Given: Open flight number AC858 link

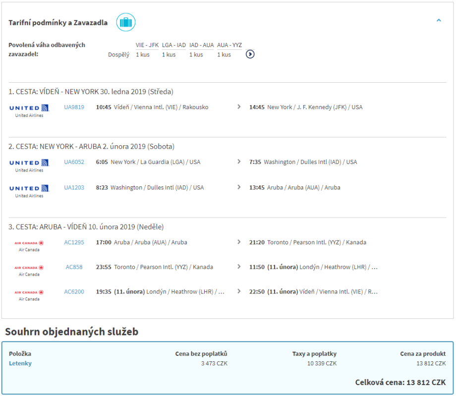Looking at the screenshot, I should click(74, 267).
